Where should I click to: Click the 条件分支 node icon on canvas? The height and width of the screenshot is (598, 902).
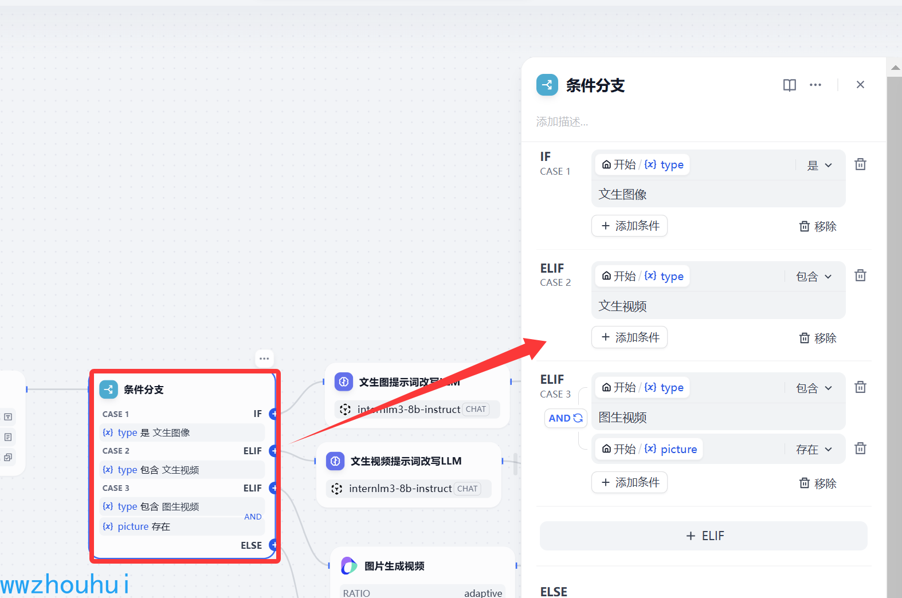(x=109, y=390)
